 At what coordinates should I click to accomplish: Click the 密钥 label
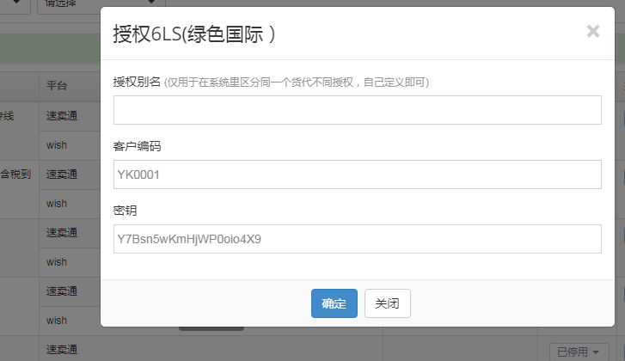click(125, 211)
